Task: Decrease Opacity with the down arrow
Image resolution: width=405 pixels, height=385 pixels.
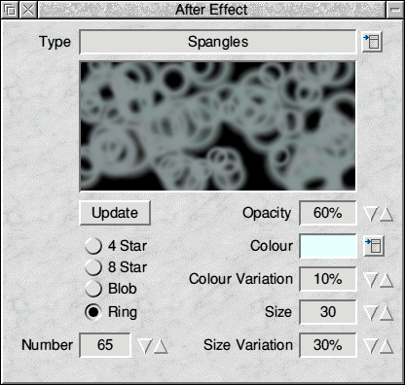Action: click(x=370, y=214)
